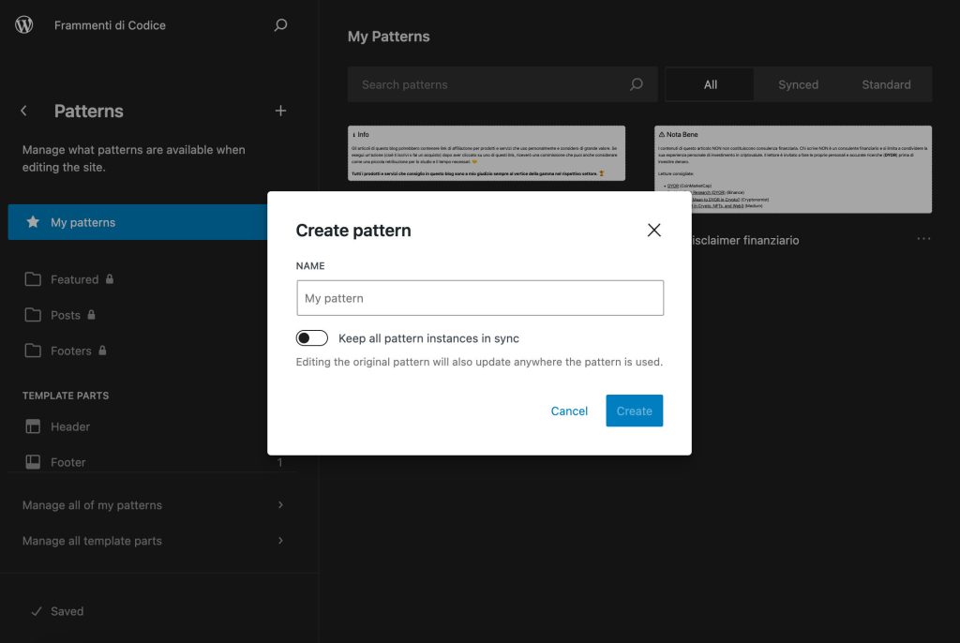Click the Create button

click(x=634, y=411)
